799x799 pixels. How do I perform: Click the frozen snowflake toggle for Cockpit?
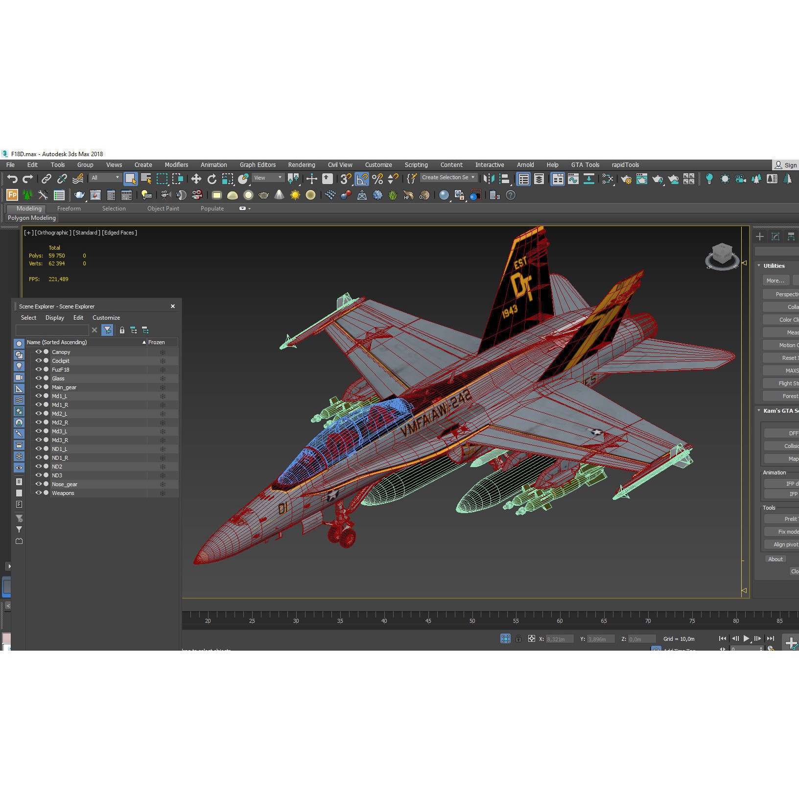162,361
